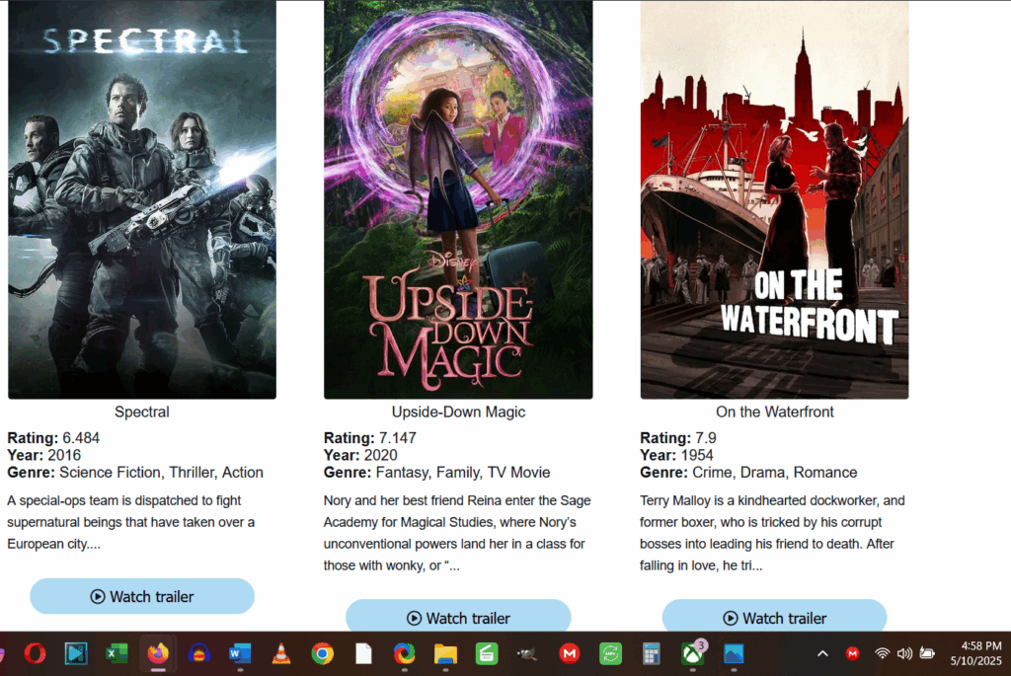Image resolution: width=1011 pixels, height=676 pixels.
Task: Click Watch trailer button for Upside-Down Magic
Action: (458, 616)
